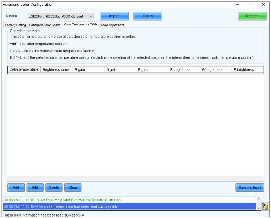
Task: Click the Export button
Action: pyautogui.click(x=147, y=16)
